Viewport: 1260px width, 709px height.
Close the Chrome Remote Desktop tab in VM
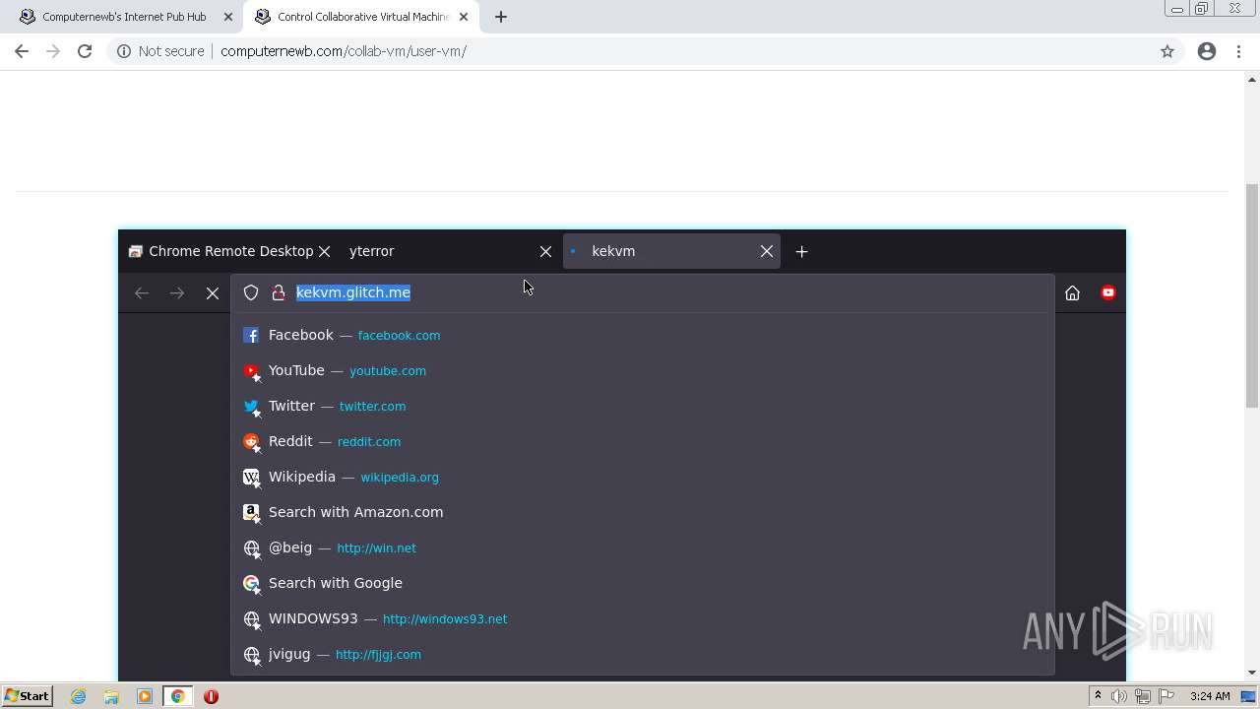click(x=325, y=251)
